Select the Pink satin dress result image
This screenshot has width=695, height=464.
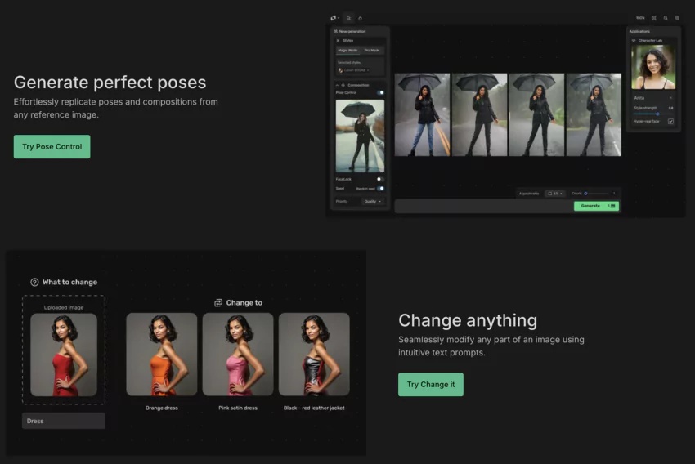(x=238, y=355)
